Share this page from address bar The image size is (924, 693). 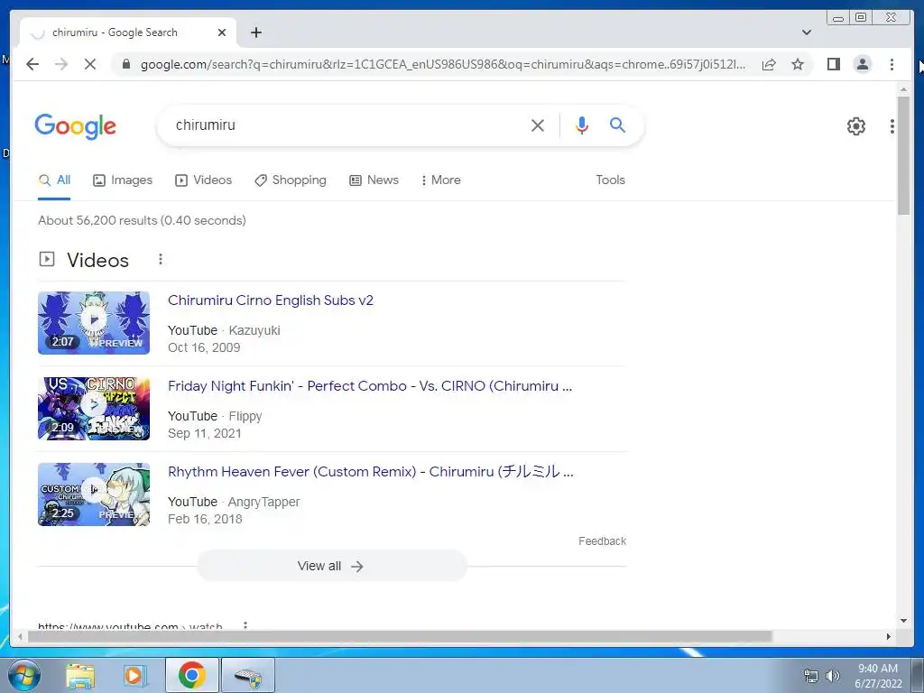769,64
